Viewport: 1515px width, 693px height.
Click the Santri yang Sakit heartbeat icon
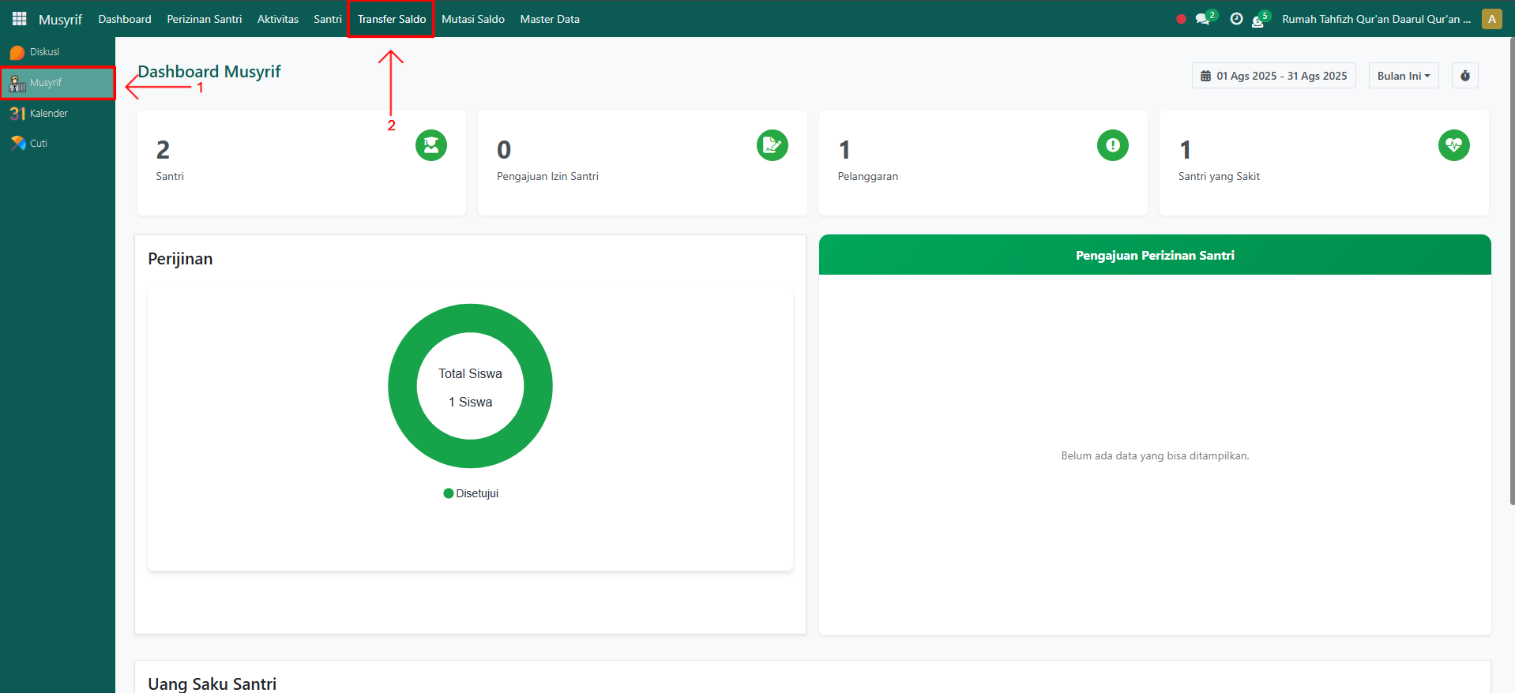[x=1453, y=145]
